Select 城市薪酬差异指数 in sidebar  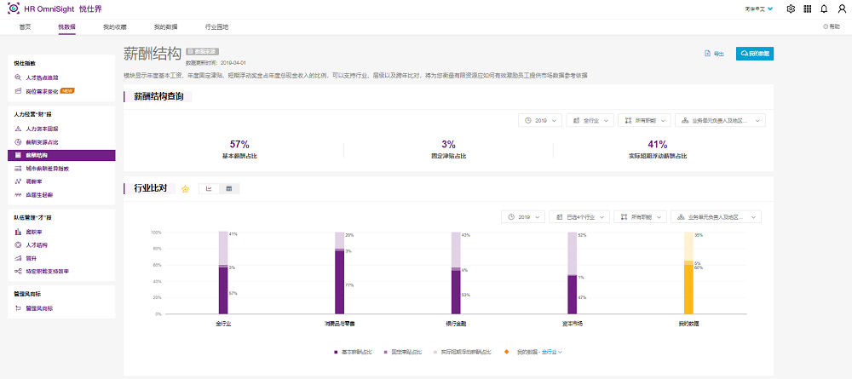[53, 169]
